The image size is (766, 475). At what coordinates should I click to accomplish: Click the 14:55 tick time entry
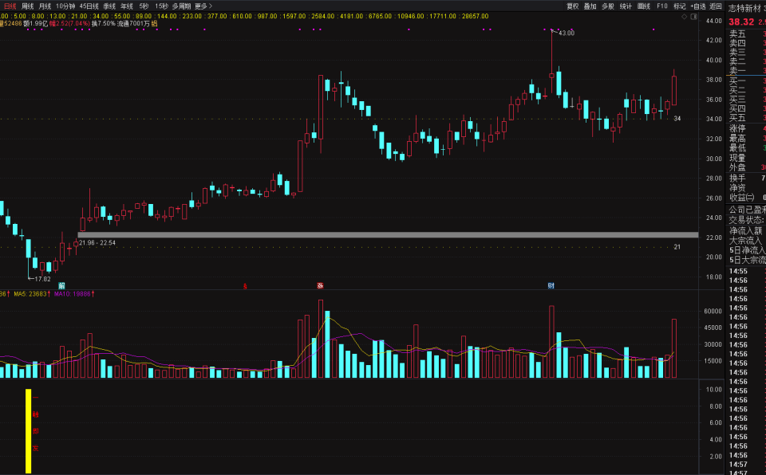click(x=738, y=272)
